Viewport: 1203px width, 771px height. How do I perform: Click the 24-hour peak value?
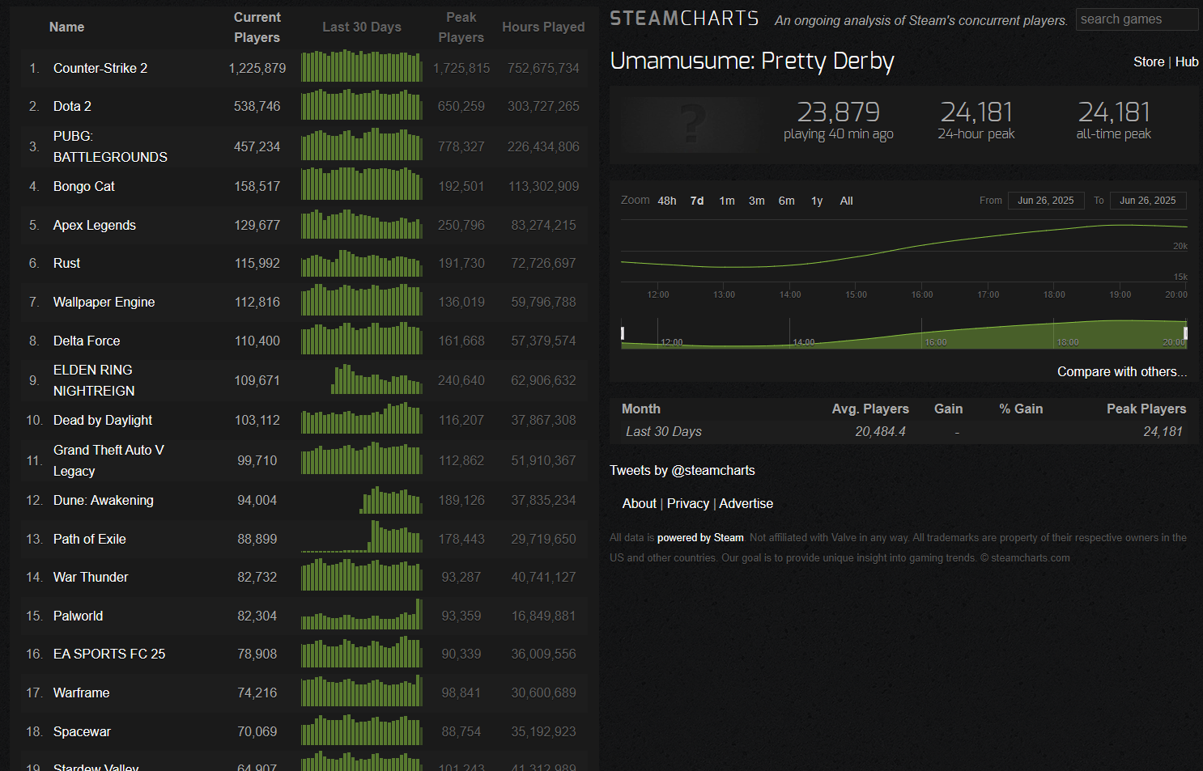click(x=976, y=112)
